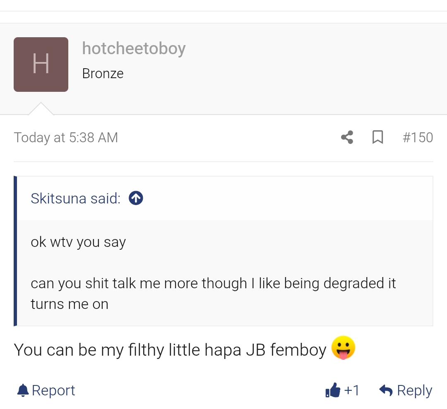Open hotcheetoboy's profile via username

[134, 48]
